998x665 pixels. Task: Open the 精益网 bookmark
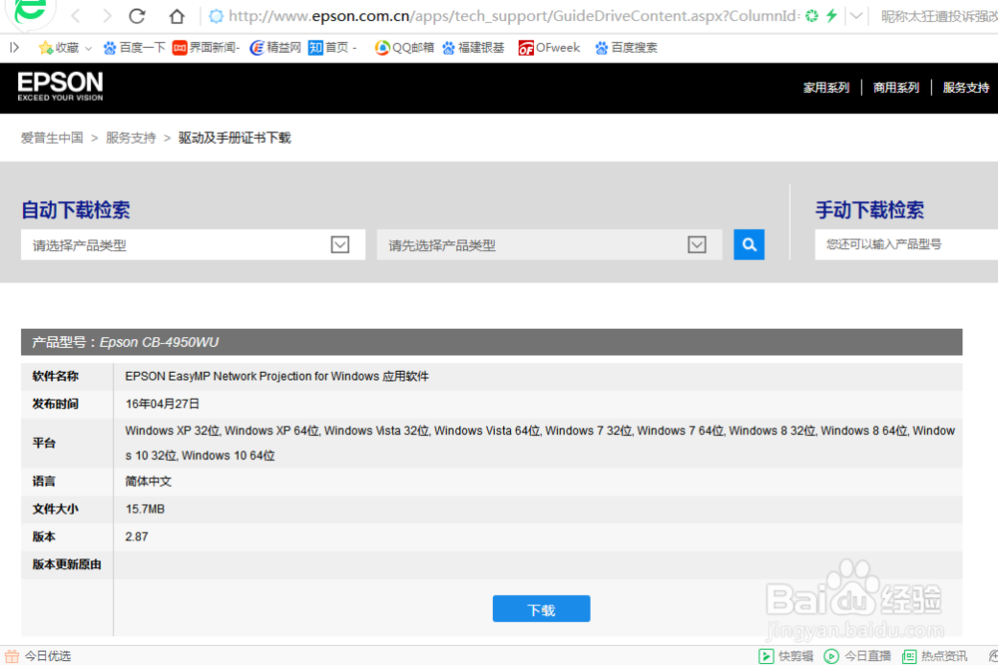click(275, 48)
